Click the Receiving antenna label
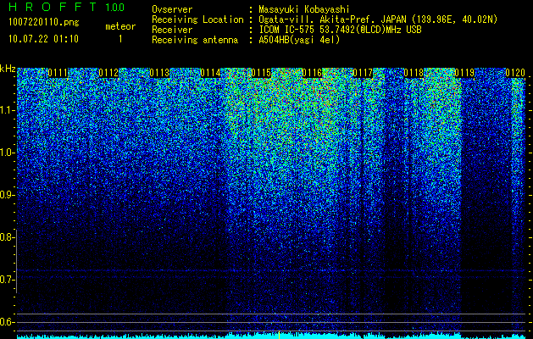 click(x=195, y=40)
